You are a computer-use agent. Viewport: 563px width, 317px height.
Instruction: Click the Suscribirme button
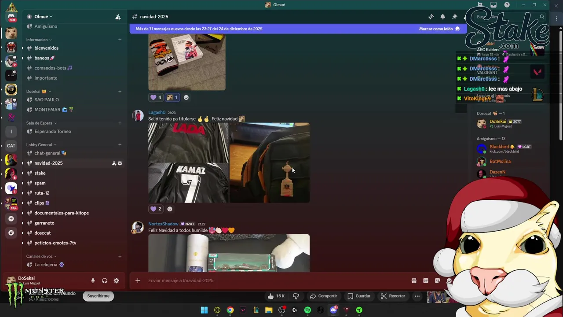tap(99, 296)
